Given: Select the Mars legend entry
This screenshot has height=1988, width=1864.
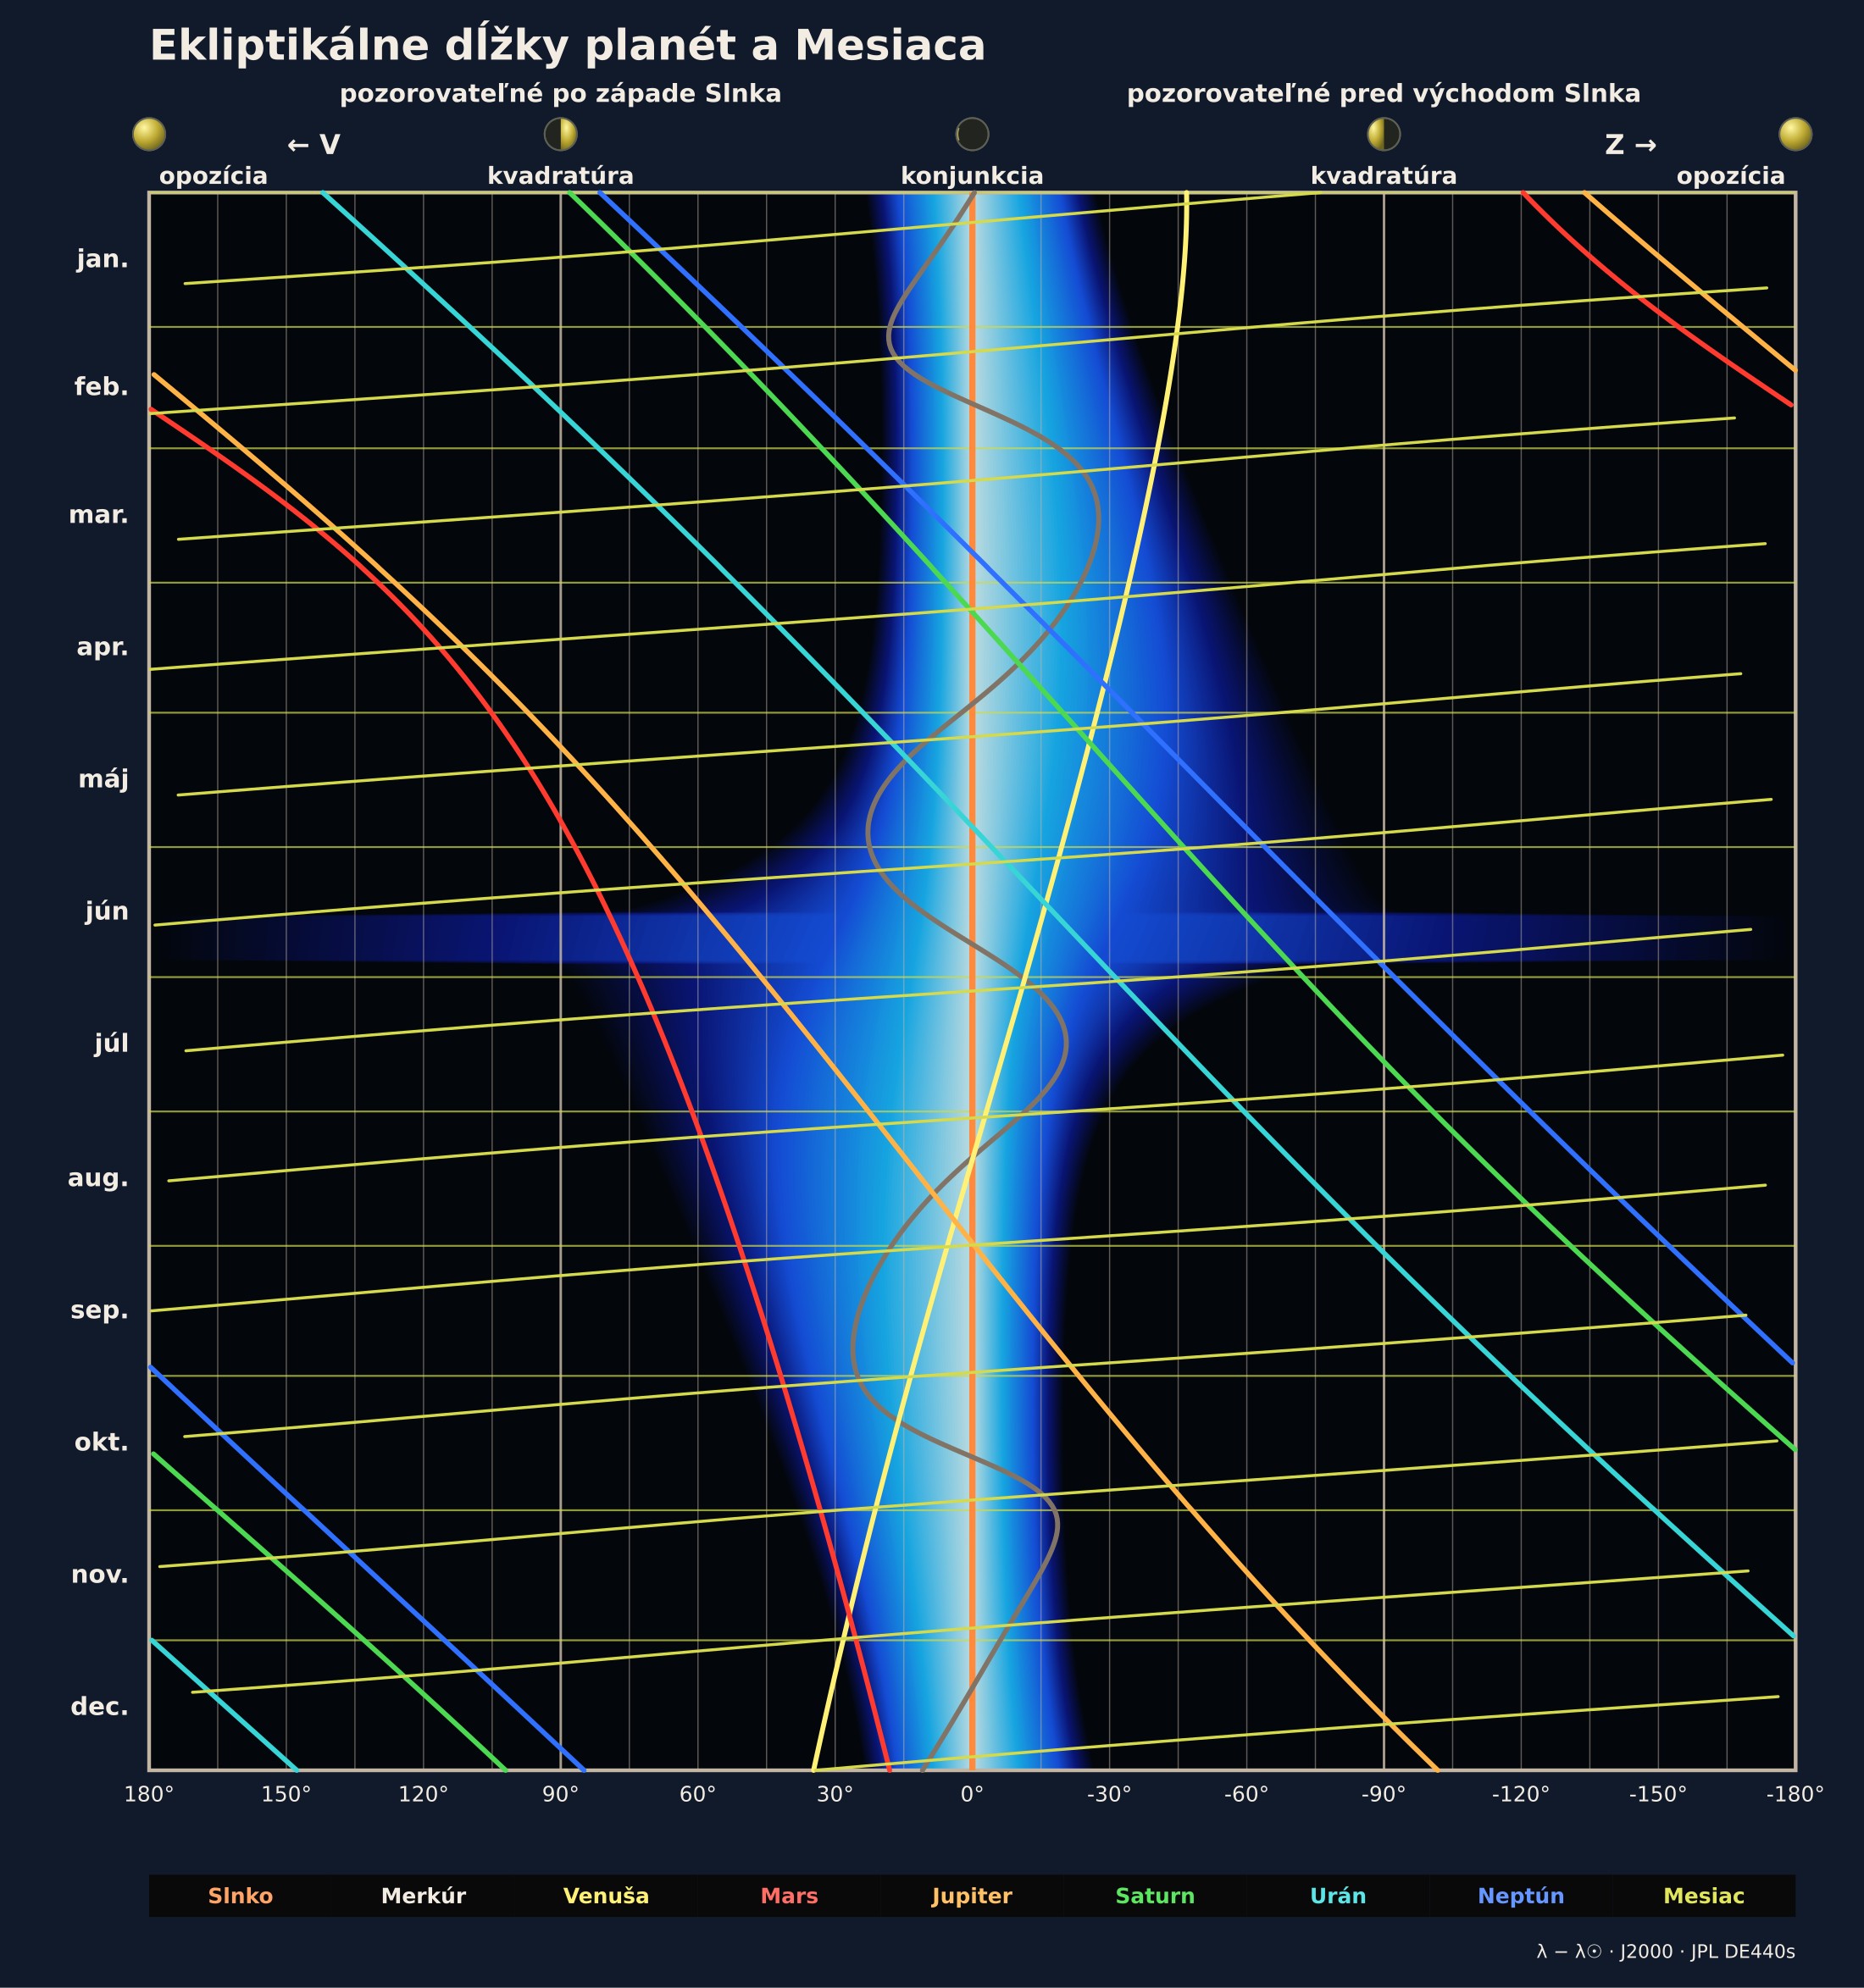Looking at the screenshot, I should [x=790, y=1896].
